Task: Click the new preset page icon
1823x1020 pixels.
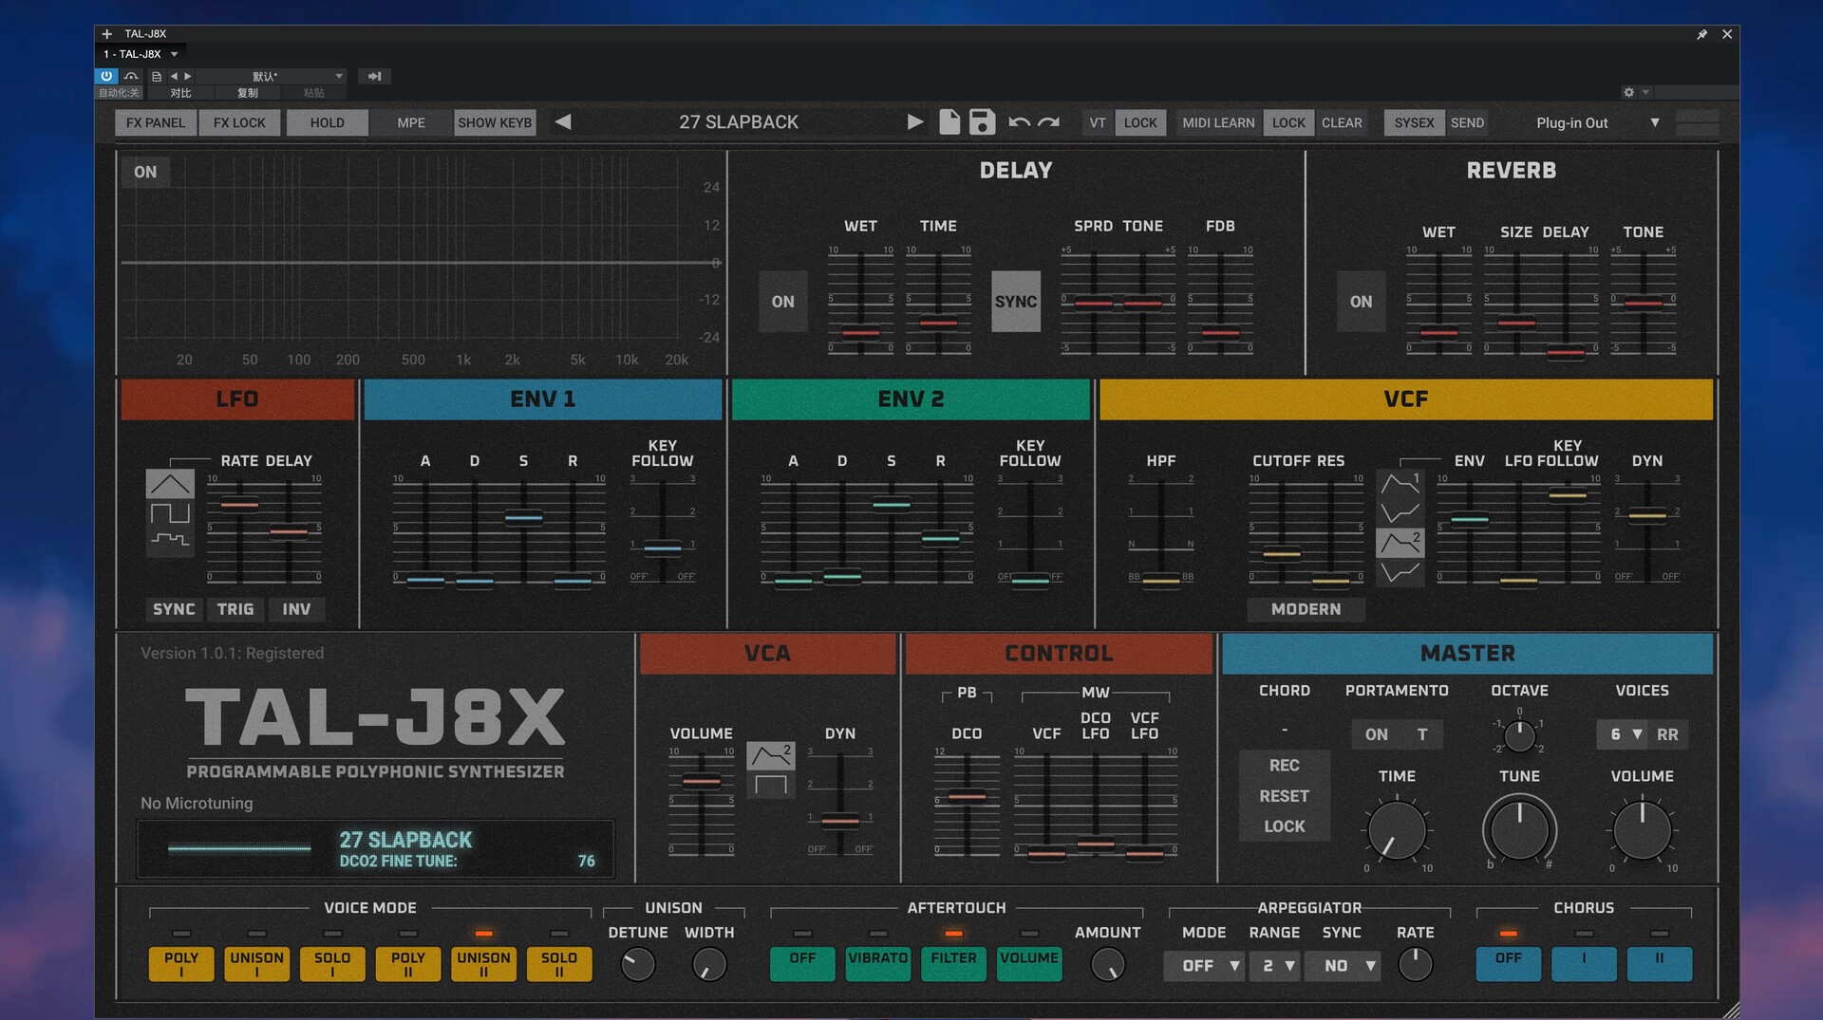Action: tap(949, 122)
